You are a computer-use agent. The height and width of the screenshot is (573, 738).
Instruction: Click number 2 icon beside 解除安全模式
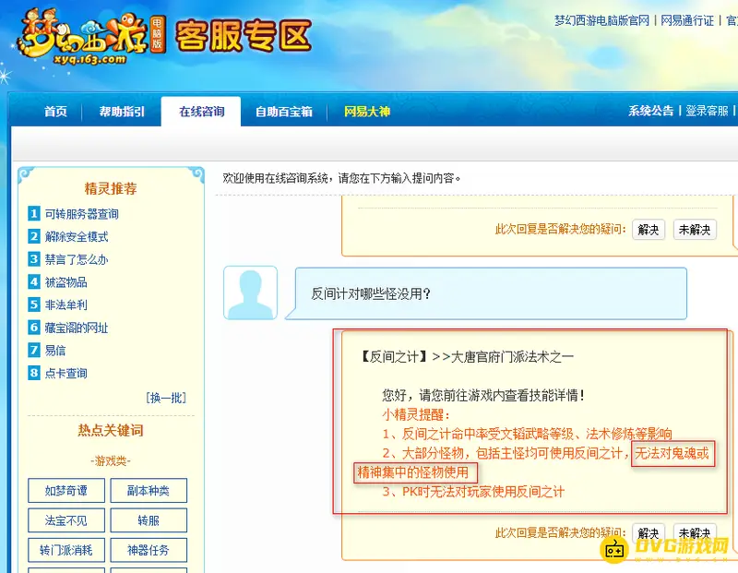(x=34, y=236)
